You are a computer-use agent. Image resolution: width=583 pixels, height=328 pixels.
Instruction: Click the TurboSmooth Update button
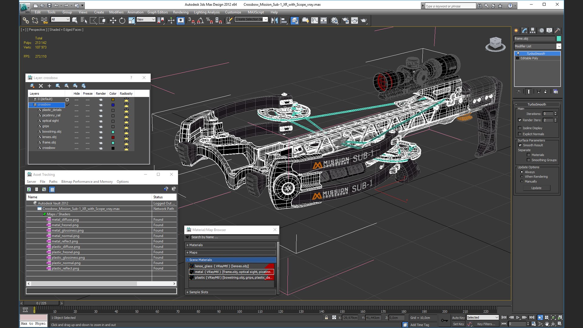536,188
